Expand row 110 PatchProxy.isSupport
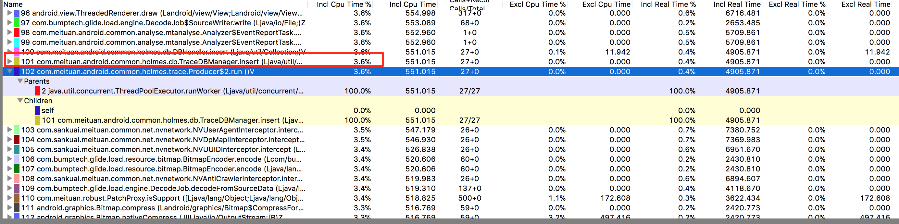Image resolution: width=899 pixels, height=224 pixels. [x=9, y=198]
